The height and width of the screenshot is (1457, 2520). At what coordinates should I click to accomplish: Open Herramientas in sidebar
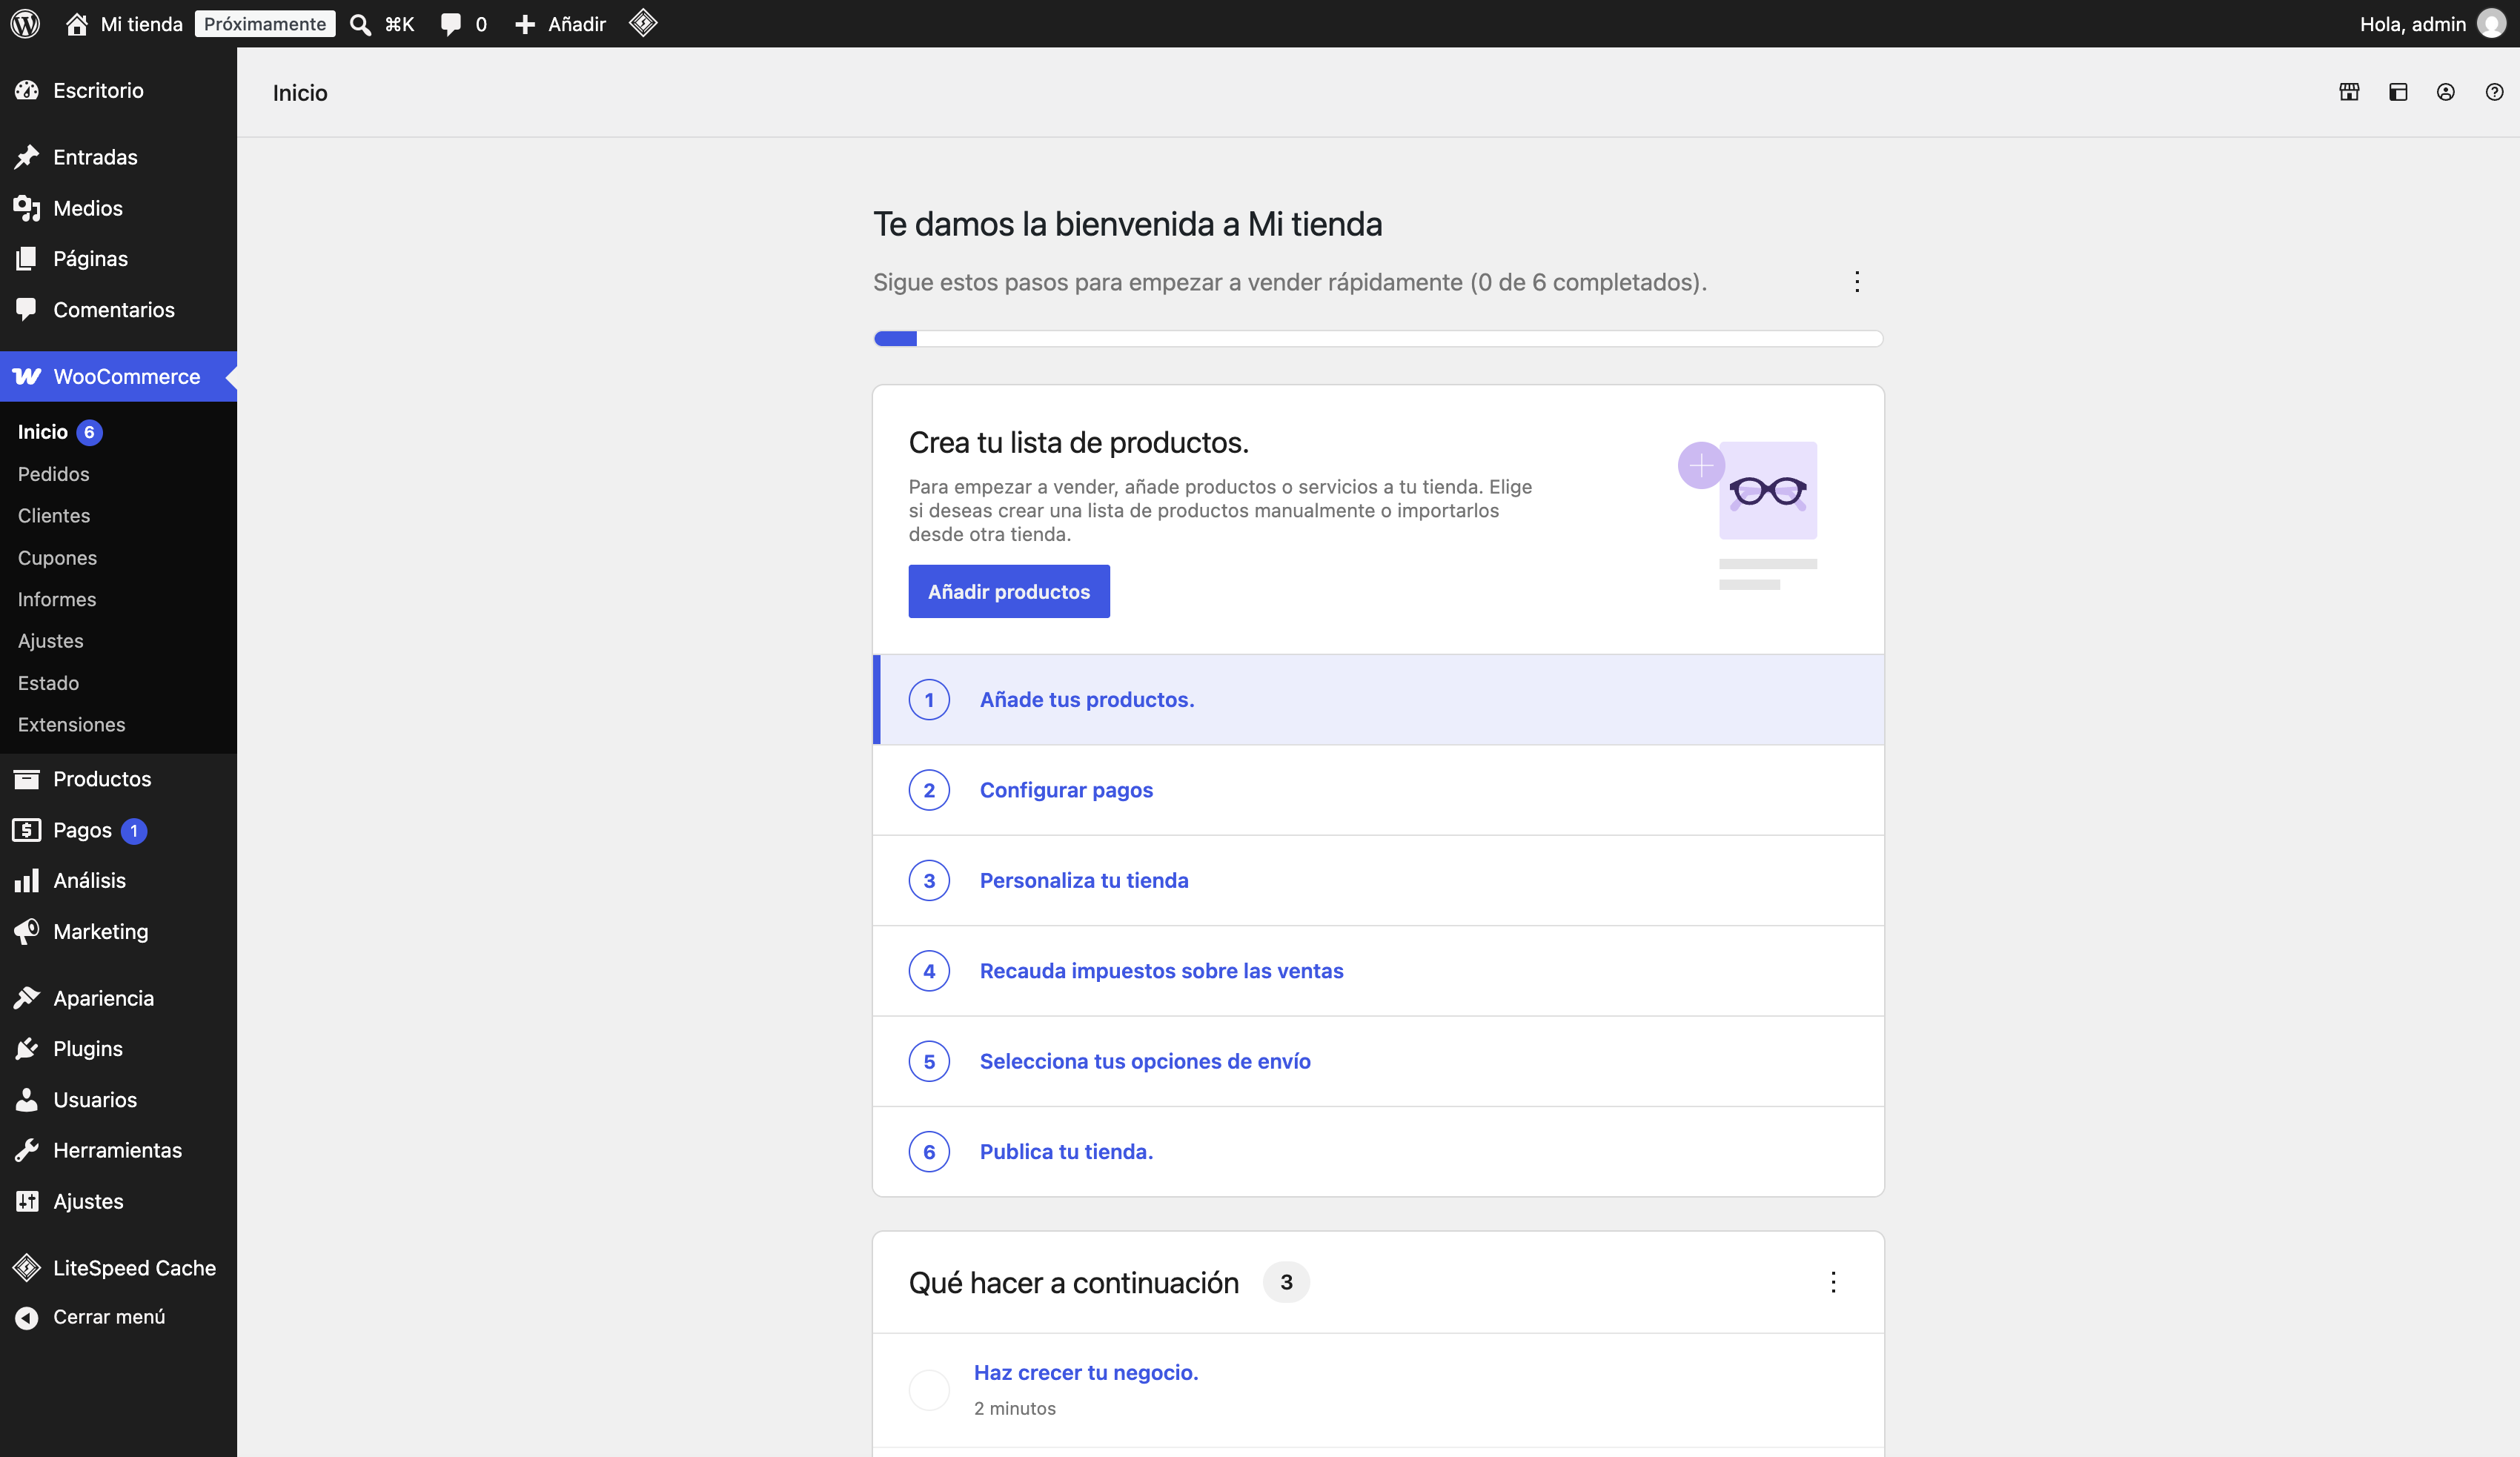click(118, 1151)
